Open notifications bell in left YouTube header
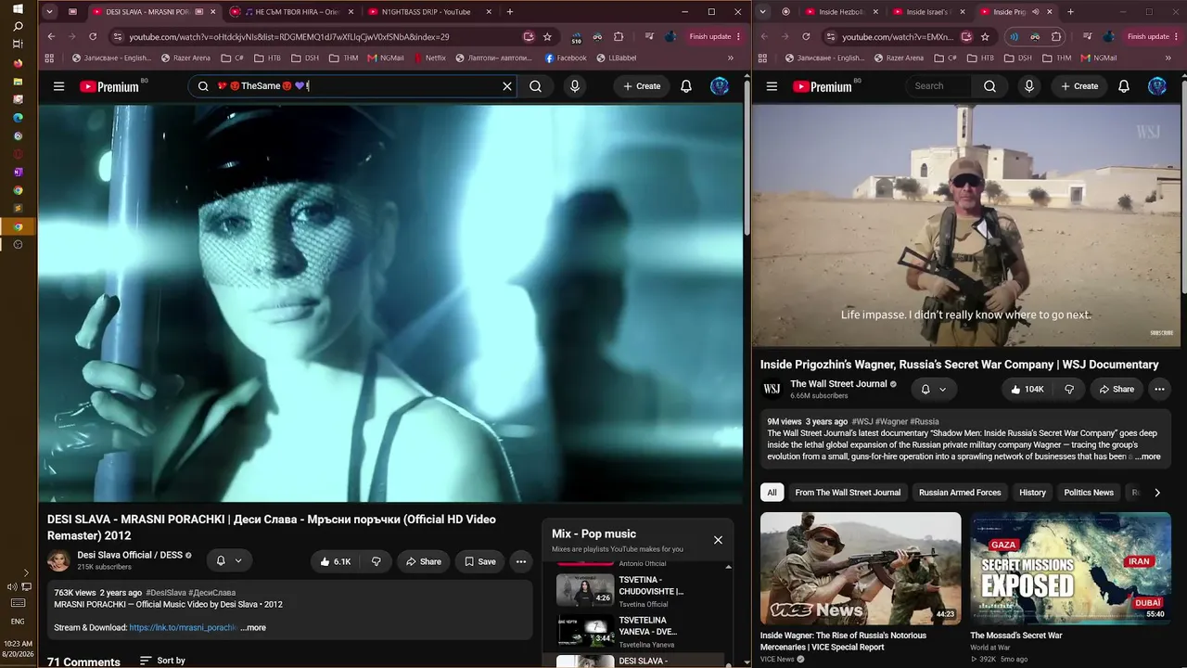The height and width of the screenshot is (668, 1187). 686,86
